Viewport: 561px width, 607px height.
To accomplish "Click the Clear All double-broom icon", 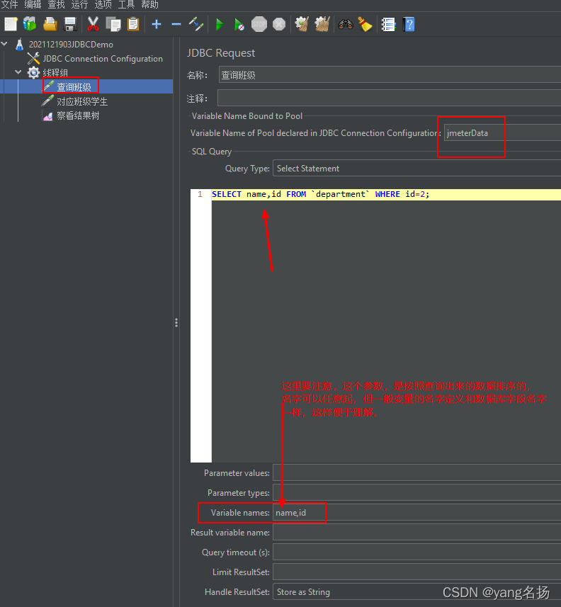I will coord(322,25).
